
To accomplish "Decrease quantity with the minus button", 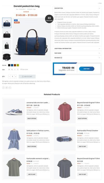I will click(9, 76).
